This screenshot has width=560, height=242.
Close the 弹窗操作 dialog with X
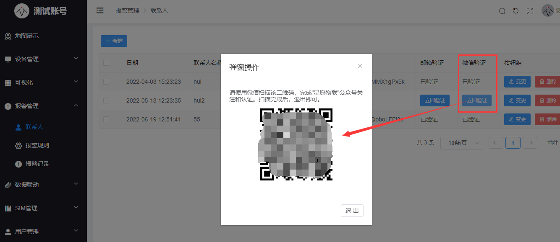point(360,66)
